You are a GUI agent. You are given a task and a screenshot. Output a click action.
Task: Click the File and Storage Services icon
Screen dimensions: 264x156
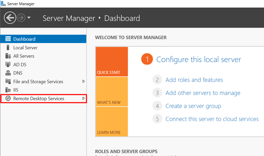(x=8, y=82)
